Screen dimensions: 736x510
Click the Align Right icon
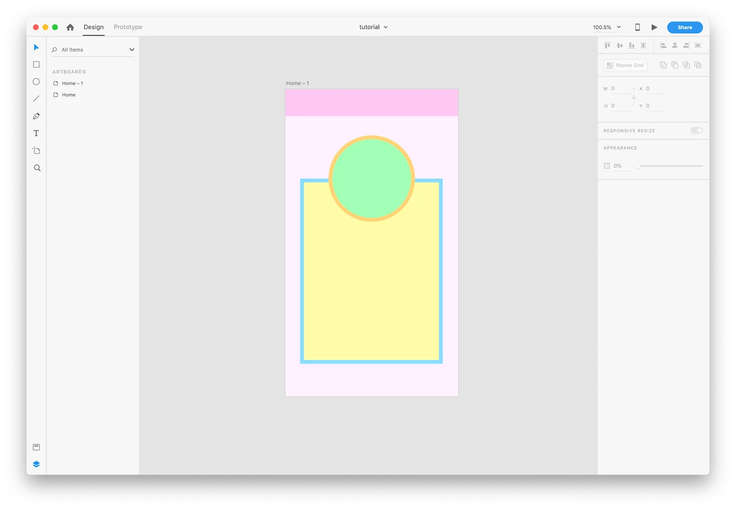pyautogui.click(x=686, y=45)
